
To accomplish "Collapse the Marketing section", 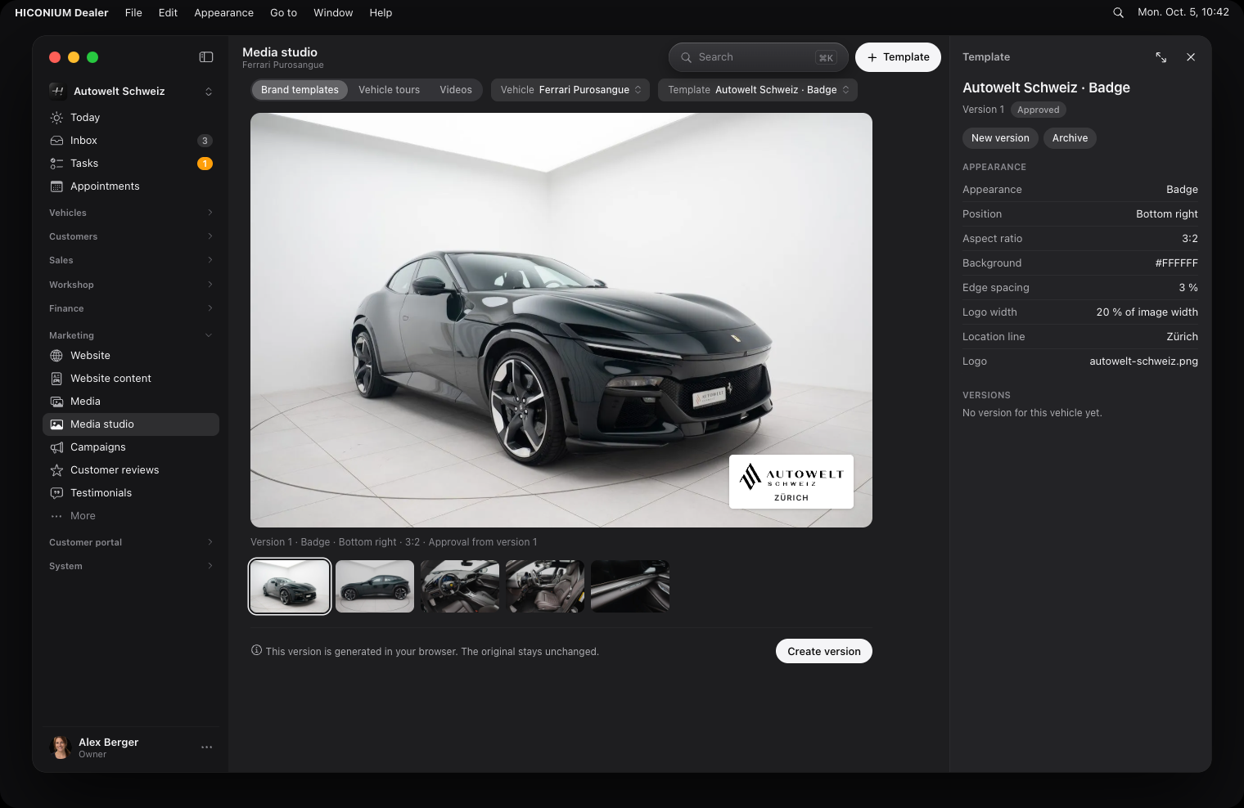I will pos(131,335).
